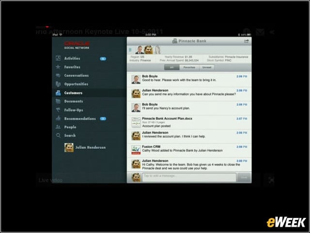Viewport: 310px width, 233px height.
Task: Click the Recommendations count badge
Action: [x=103, y=118]
